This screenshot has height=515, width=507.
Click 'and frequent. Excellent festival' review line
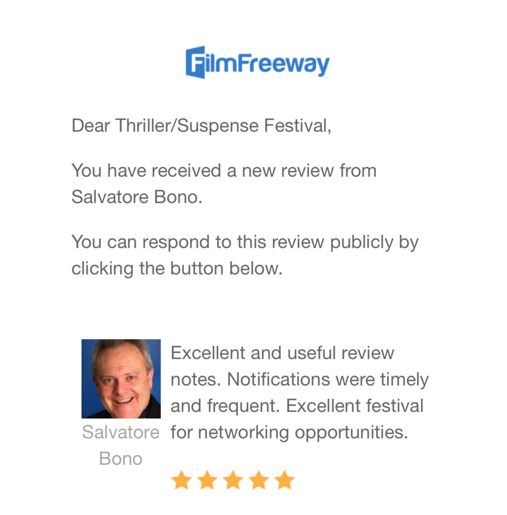(x=297, y=405)
